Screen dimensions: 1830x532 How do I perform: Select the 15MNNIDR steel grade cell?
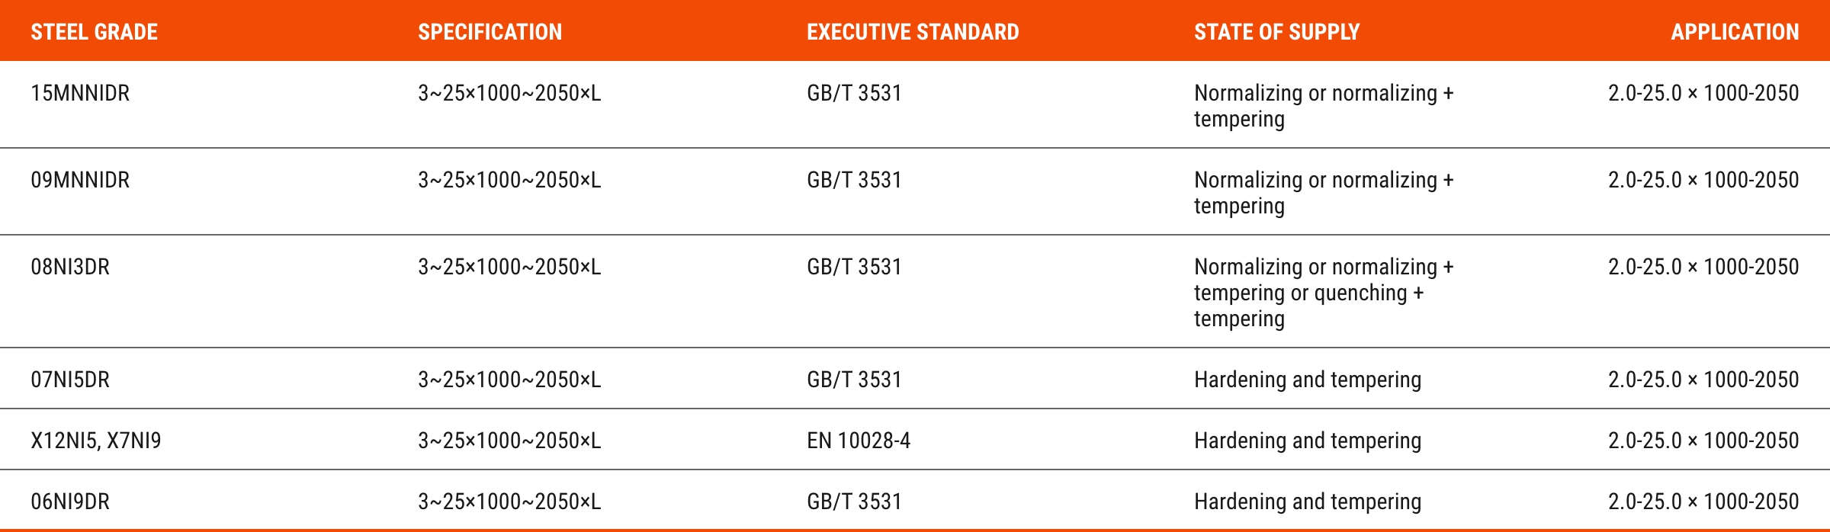click(80, 93)
